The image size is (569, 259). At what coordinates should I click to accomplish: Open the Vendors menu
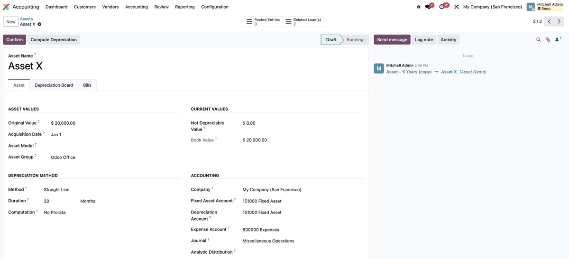(110, 7)
